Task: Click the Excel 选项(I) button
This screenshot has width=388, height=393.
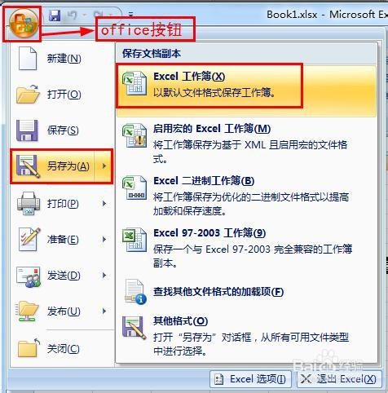Action: pos(250,379)
